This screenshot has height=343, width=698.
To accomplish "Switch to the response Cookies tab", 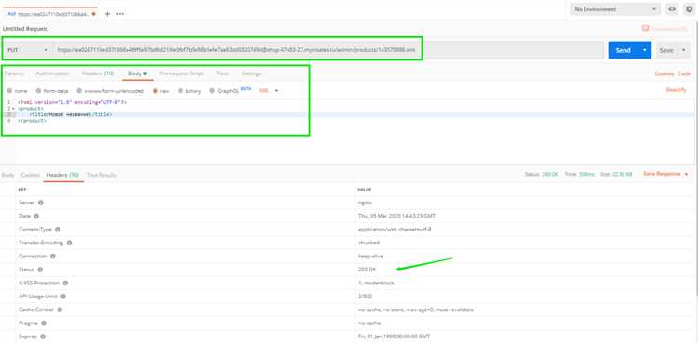I will click(x=31, y=175).
